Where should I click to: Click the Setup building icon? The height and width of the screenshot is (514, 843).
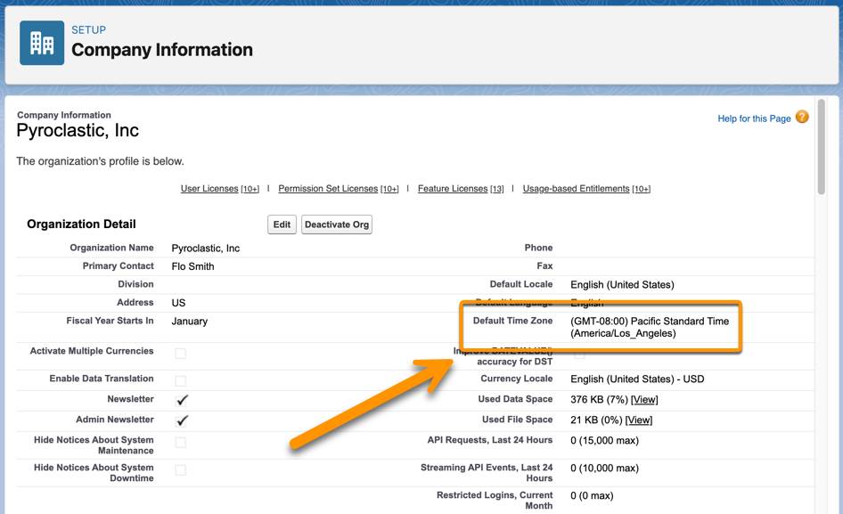pos(40,43)
